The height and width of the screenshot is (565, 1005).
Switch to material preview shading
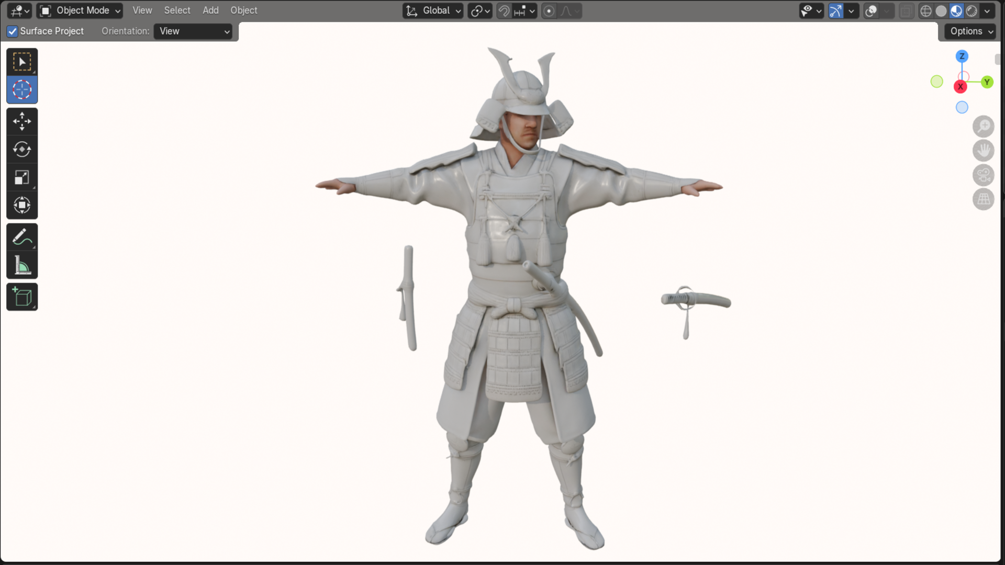tap(956, 10)
